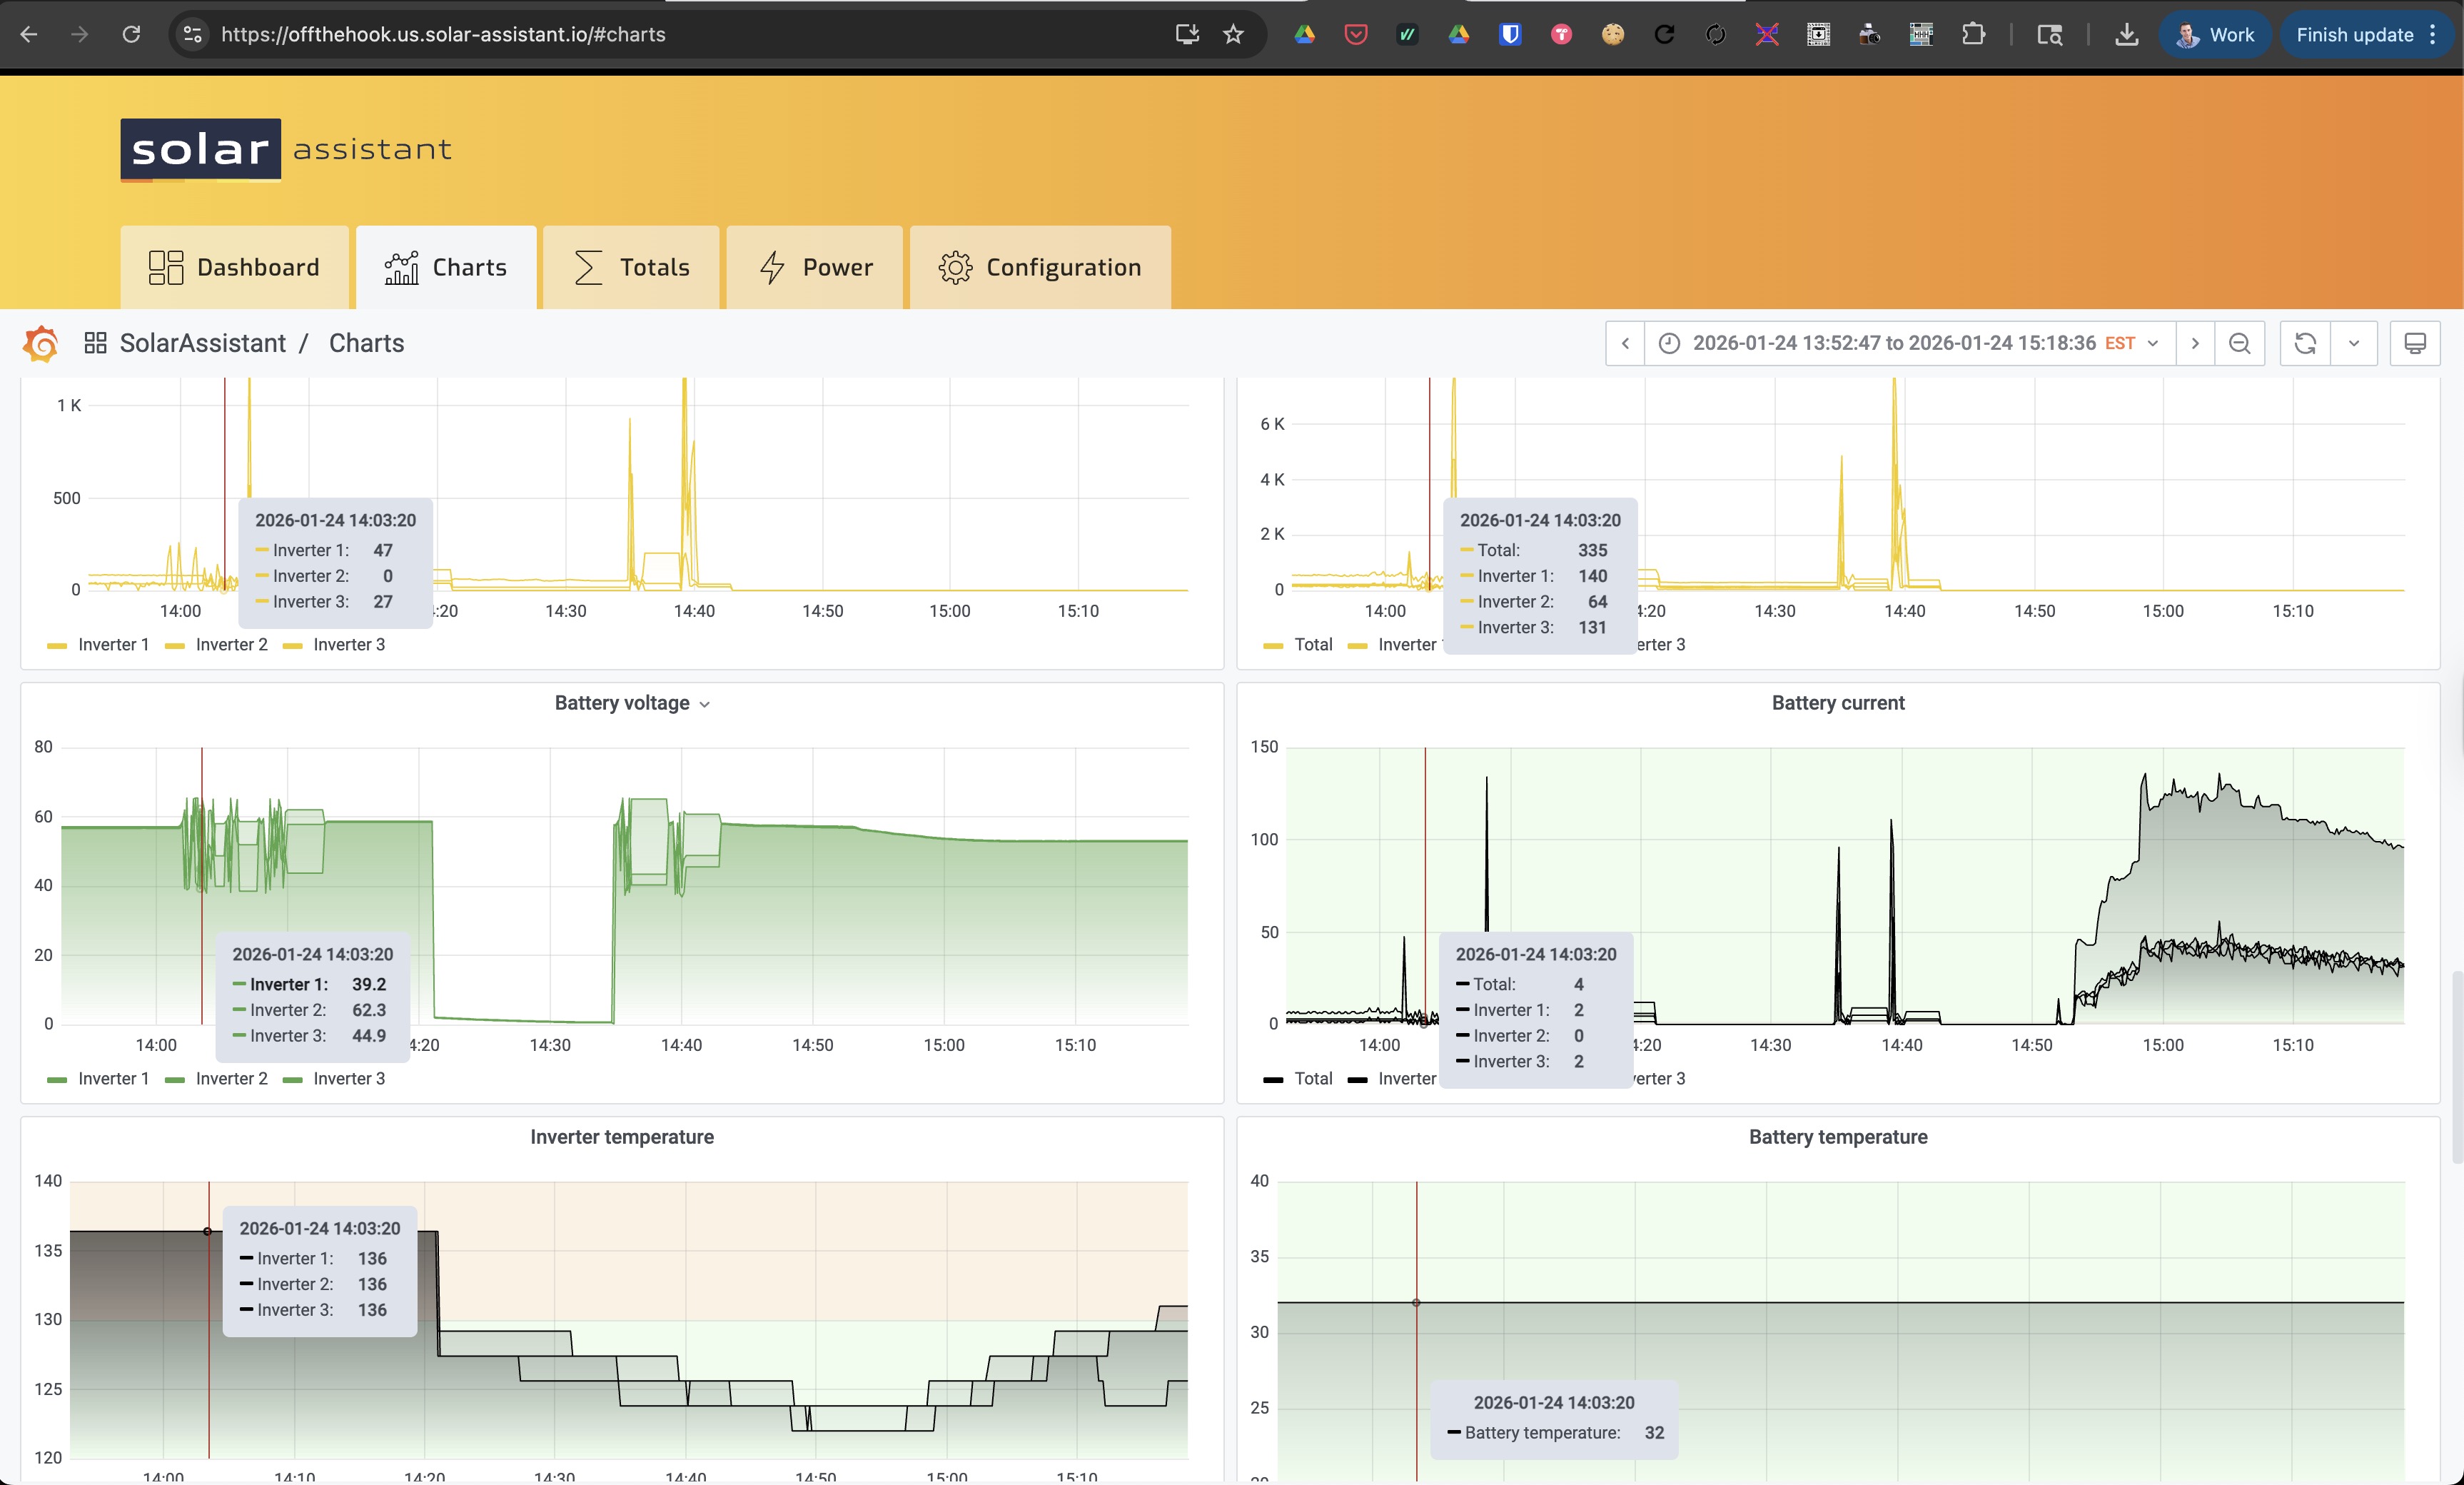Click the Finish update button
2464x1485 pixels.
click(2354, 34)
